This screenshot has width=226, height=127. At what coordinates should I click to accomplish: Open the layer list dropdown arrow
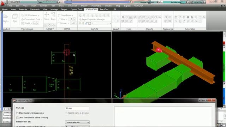coord(110,23)
